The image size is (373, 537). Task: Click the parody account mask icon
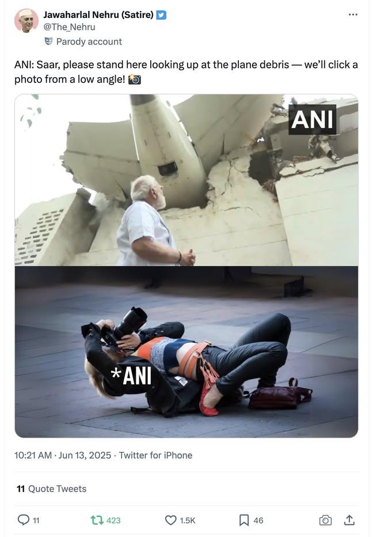point(48,41)
